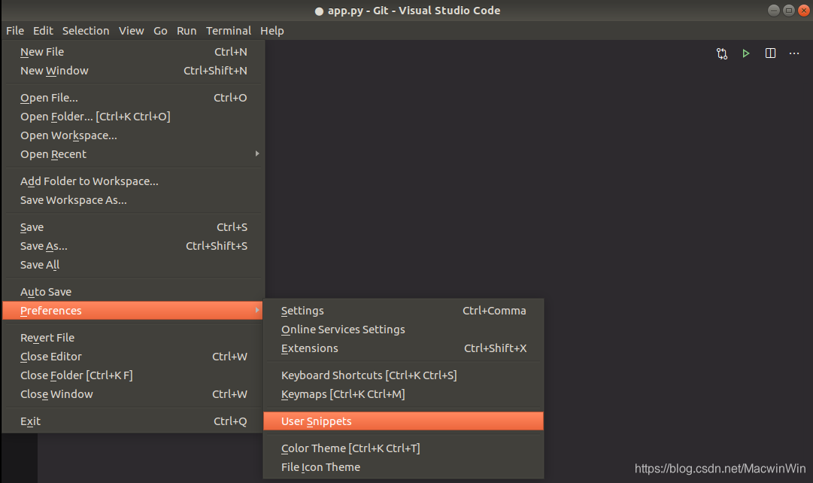Open the Selection menu
Image resolution: width=813 pixels, height=483 pixels.
pyautogui.click(x=86, y=31)
